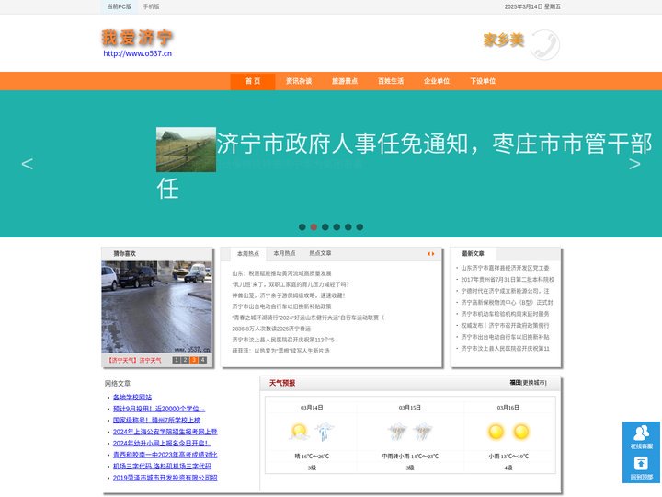Screen dimensions: 662x497
Task: Open latest article 权威发布｜济宁市召开政府政策例行
Action: (505, 326)
